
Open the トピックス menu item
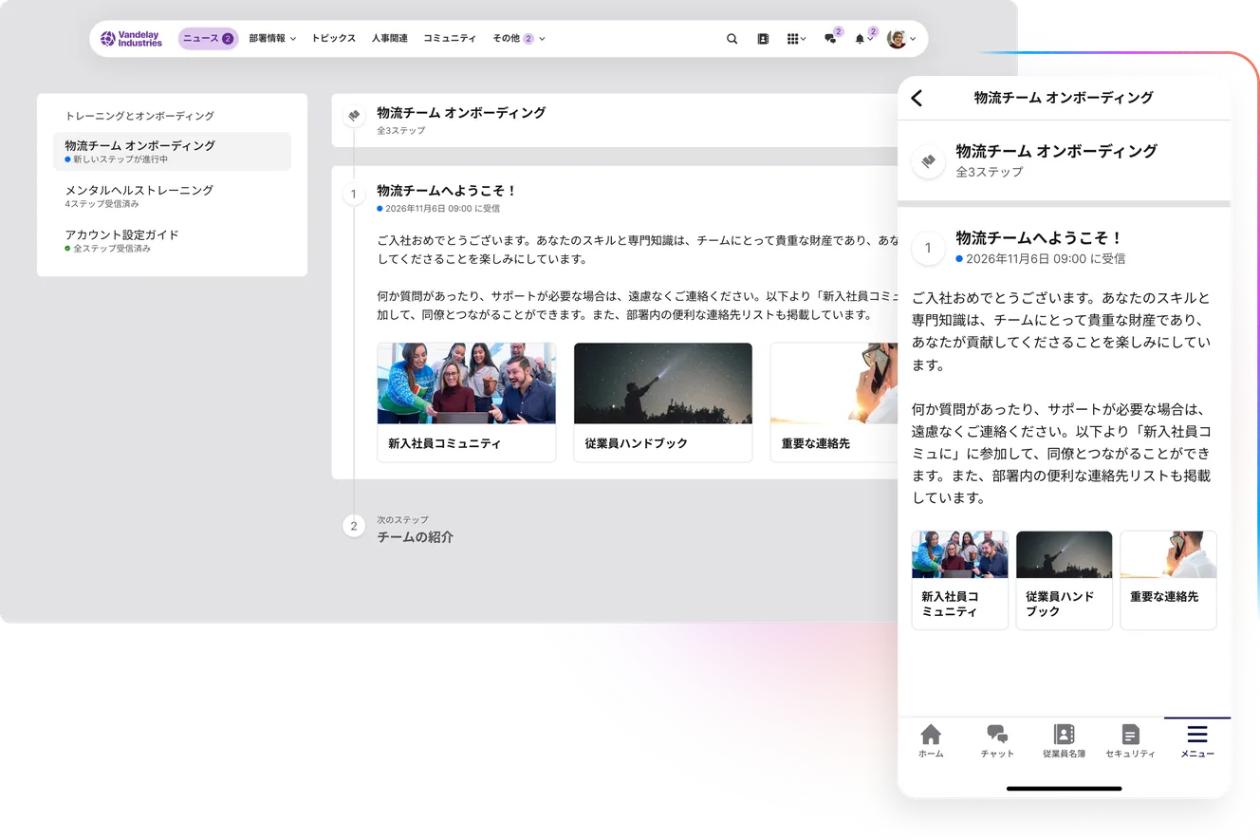[x=333, y=39]
